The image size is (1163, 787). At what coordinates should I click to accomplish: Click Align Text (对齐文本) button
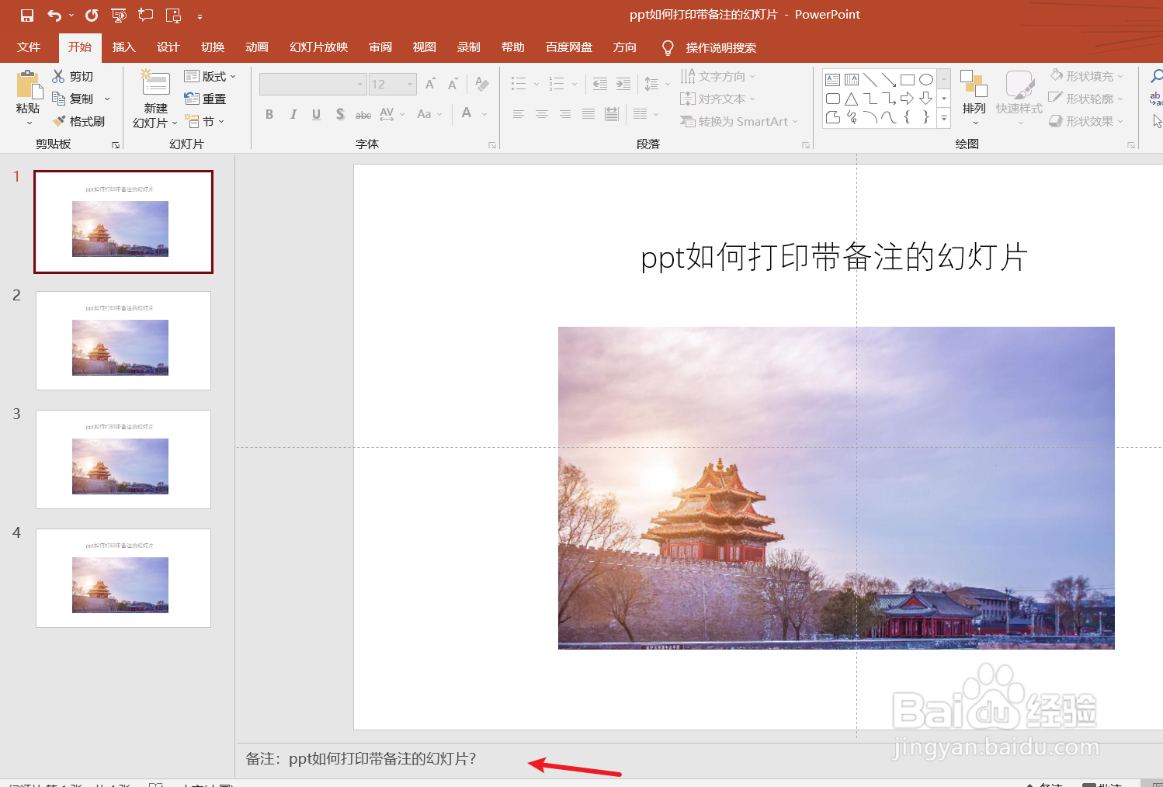pyautogui.click(x=718, y=99)
